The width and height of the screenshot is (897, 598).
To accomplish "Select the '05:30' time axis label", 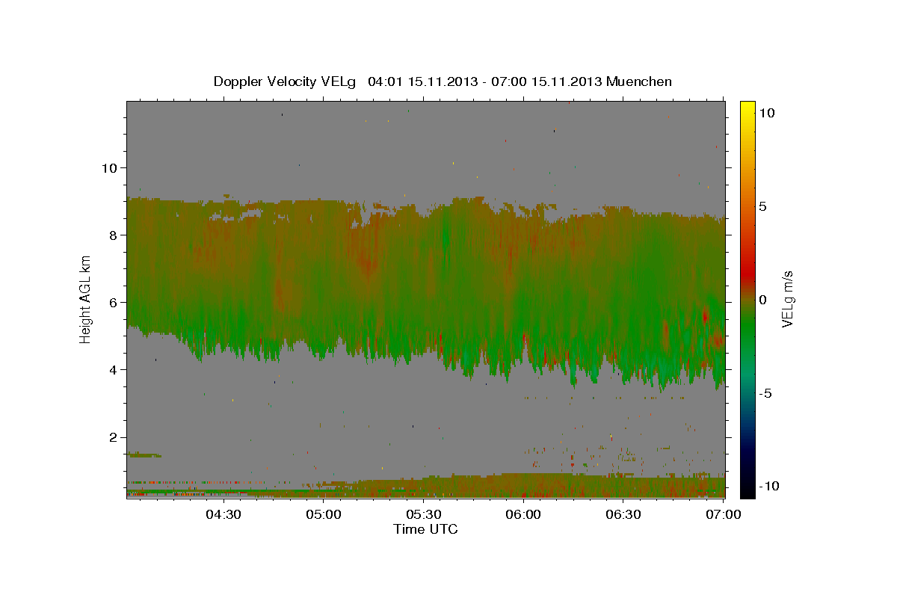I will coord(423,514).
